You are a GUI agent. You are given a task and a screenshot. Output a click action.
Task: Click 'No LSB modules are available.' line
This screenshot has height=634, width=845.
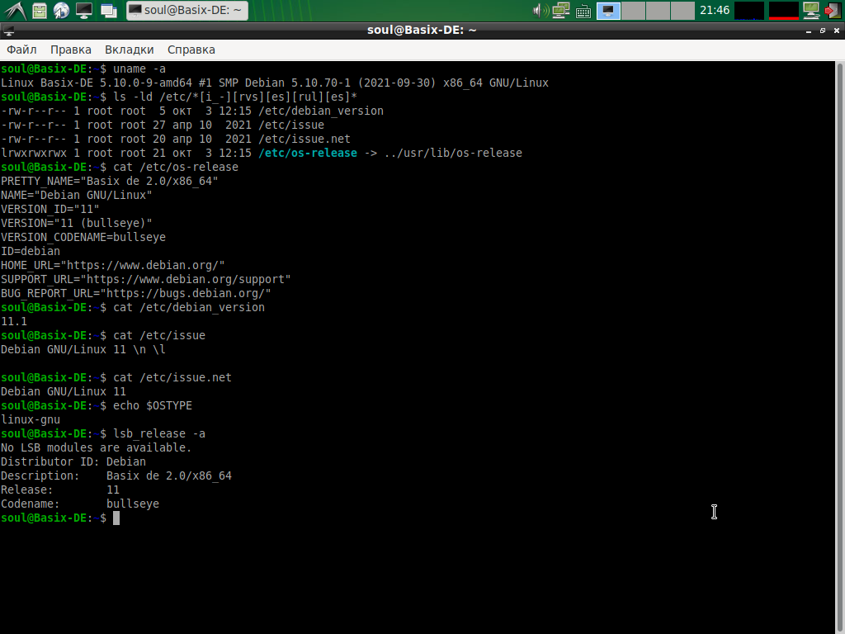pyautogui.click(x=96, y=447)
